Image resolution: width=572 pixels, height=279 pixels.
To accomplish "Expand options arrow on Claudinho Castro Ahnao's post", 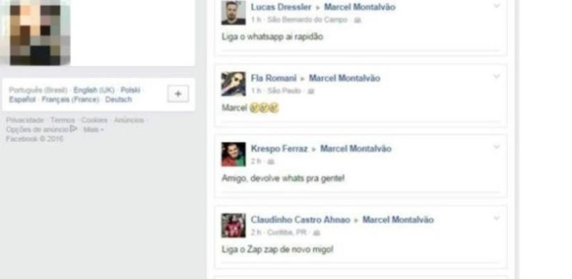I will point(496,218).
